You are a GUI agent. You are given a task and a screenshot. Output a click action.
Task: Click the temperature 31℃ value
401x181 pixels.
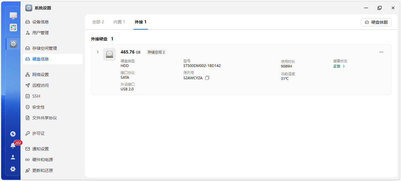tap(285, 79)
